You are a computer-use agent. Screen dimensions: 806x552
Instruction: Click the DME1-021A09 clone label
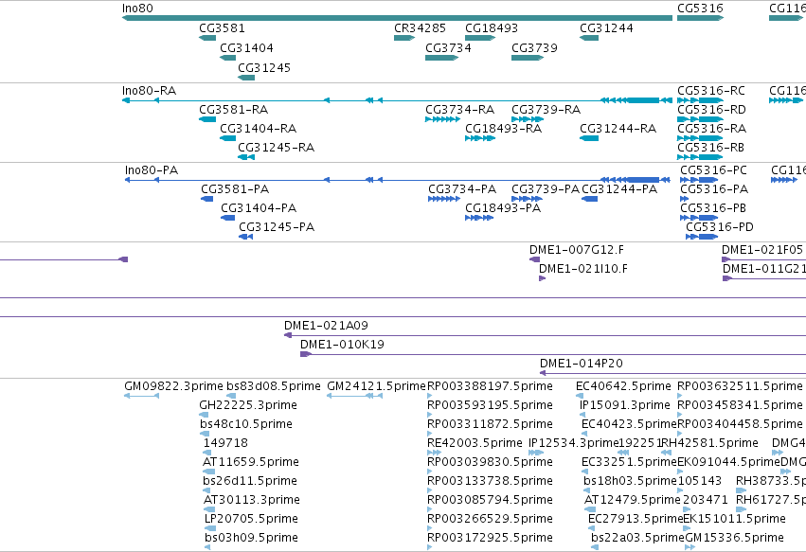(326, 326)
